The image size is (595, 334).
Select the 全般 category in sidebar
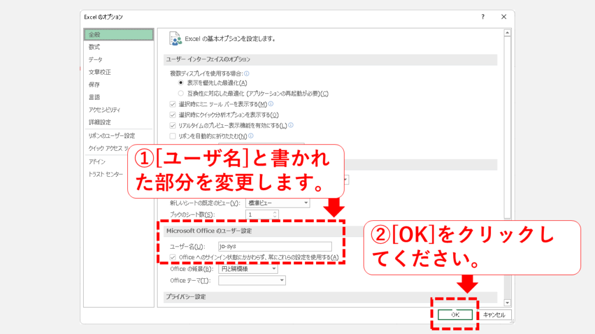pos(119,34)
